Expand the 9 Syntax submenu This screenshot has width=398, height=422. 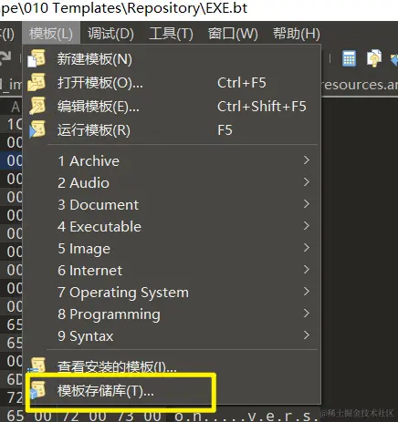coord(172,335)
